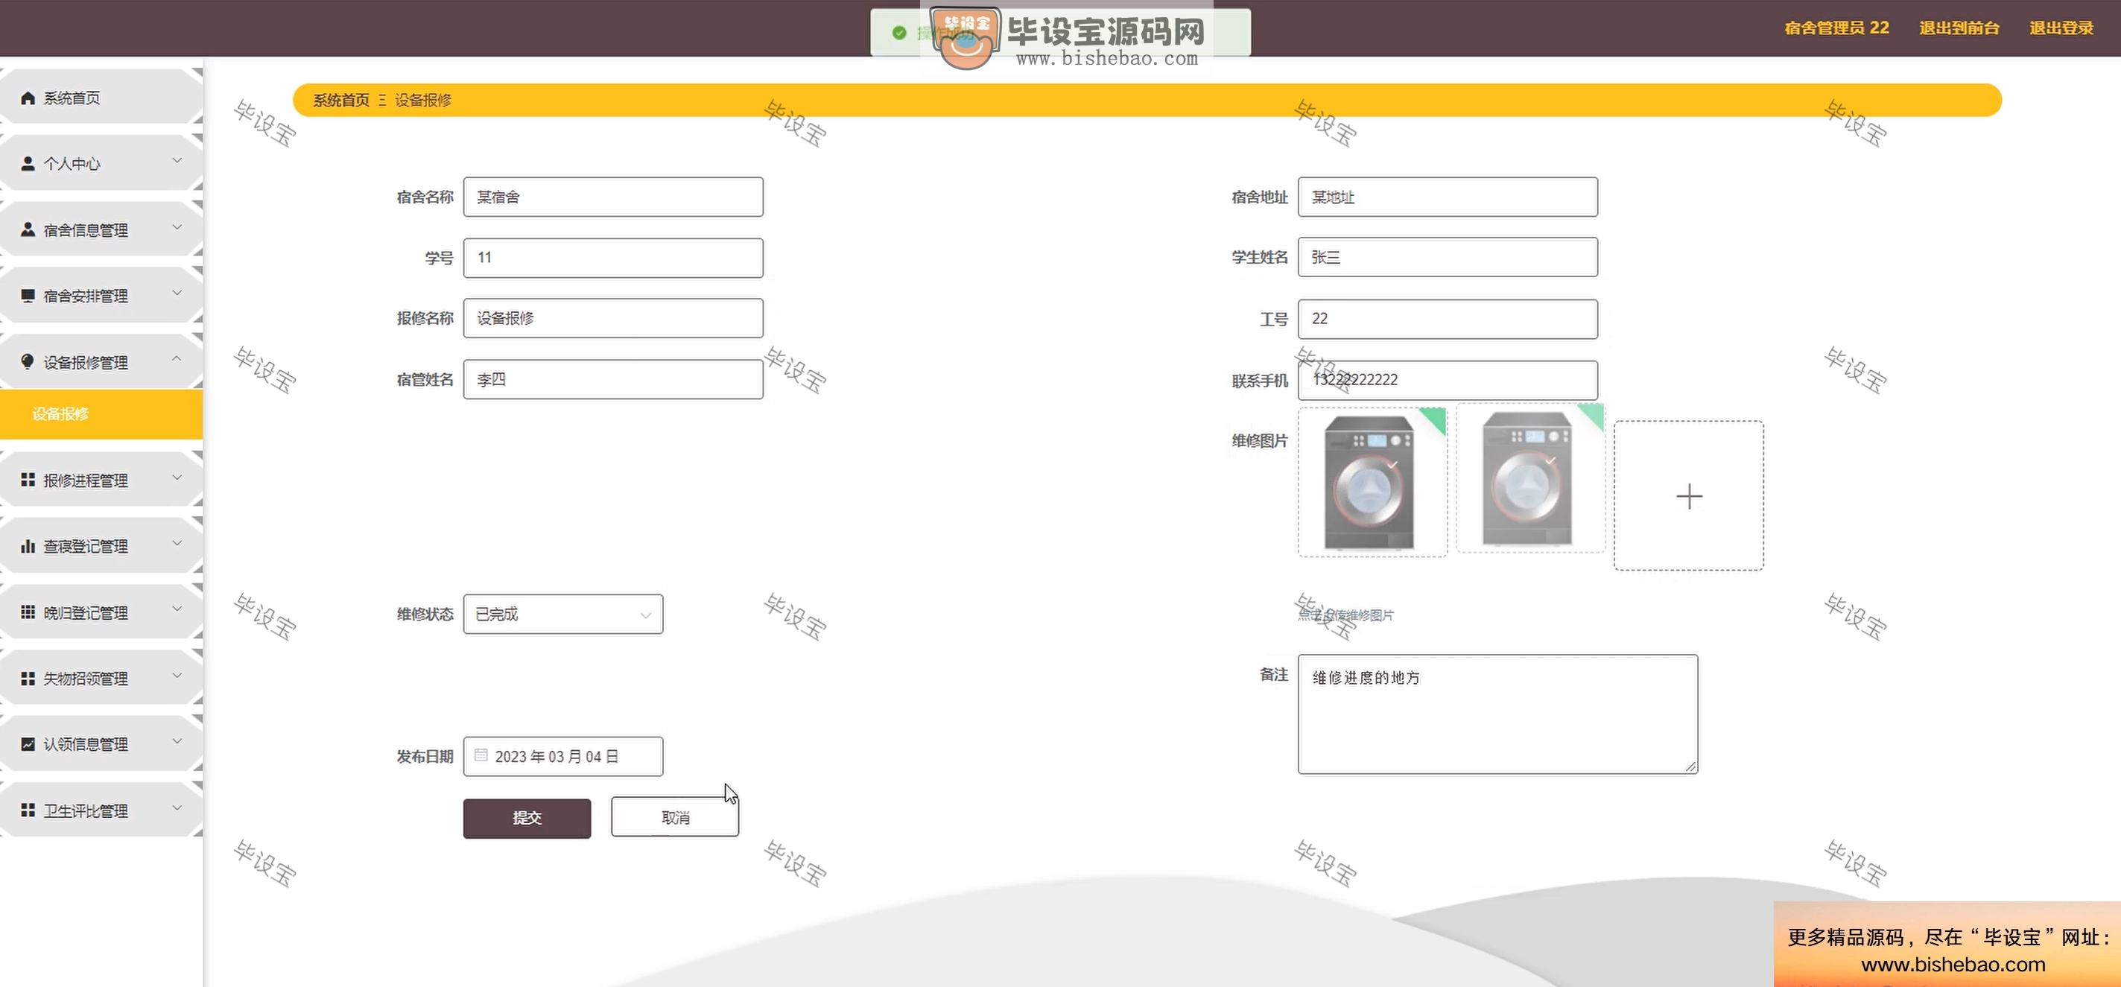Click the calendar icon in 发布日期 field
The width and height of the screenshot is (2121, 987).
(482, 755)
